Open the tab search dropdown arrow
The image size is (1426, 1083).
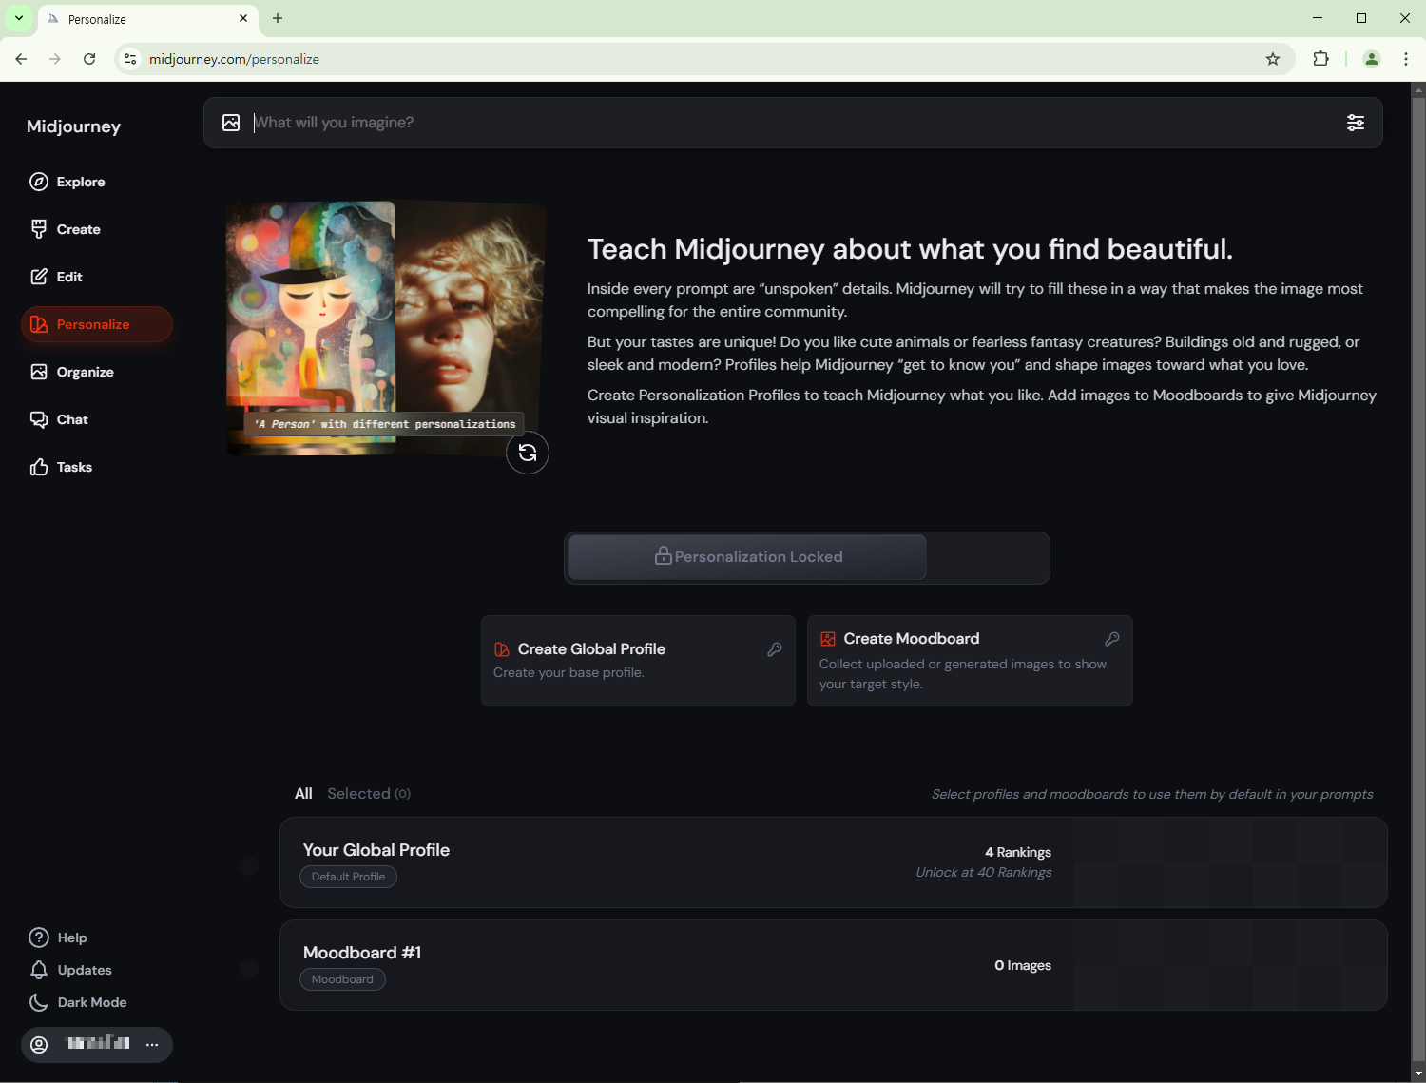pyautogui.click(x=19, y=18)
